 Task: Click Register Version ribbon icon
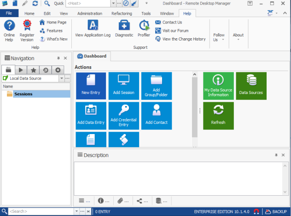[x=27, y=31]
